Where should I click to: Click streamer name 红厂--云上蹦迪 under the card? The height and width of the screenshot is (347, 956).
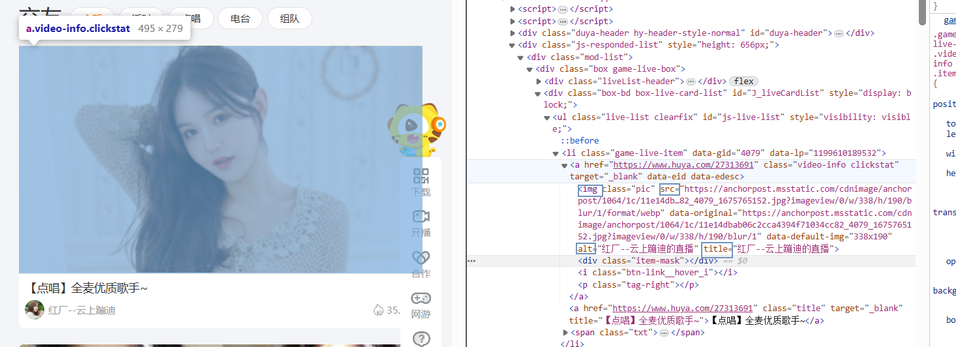[x=82, y=310]
